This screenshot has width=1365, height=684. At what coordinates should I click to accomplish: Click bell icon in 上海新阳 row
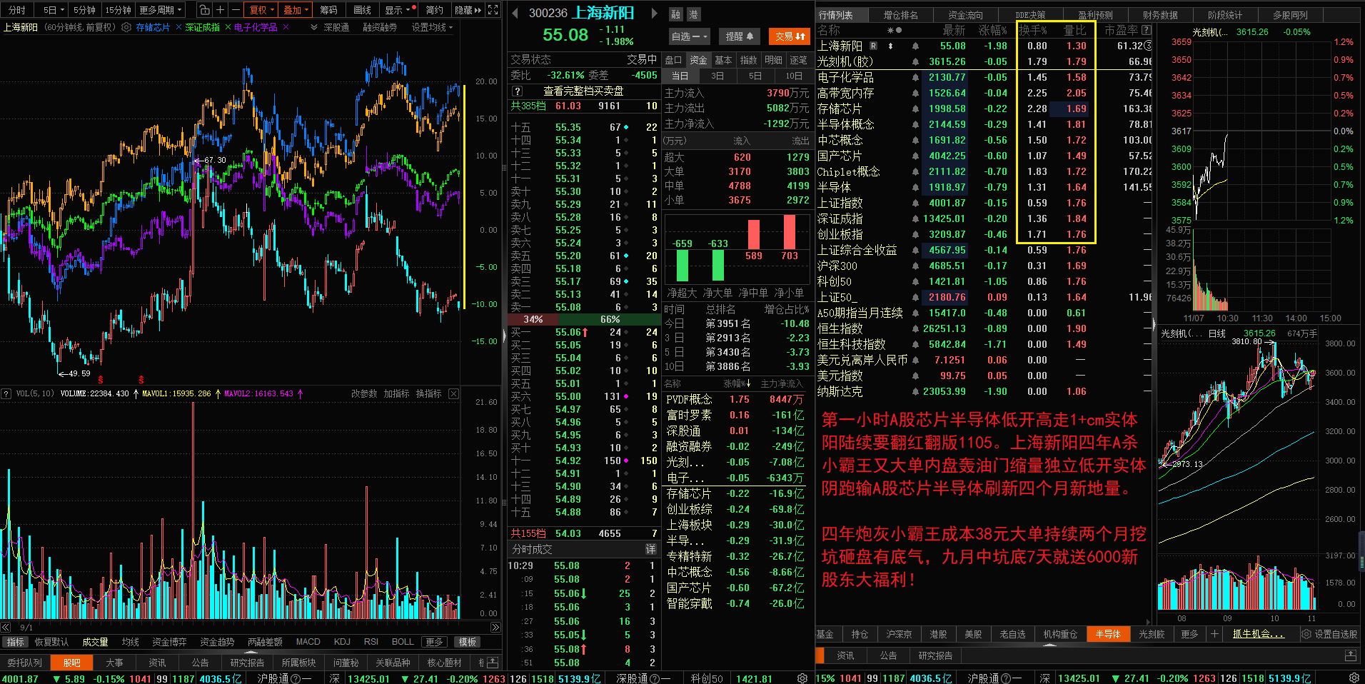tap(915, 46)
